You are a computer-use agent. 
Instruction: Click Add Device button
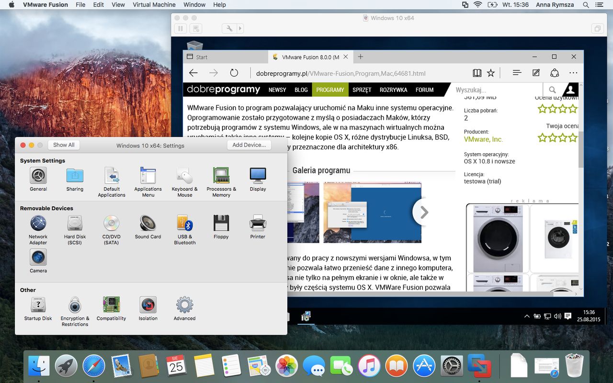click(x=249, y=145)
